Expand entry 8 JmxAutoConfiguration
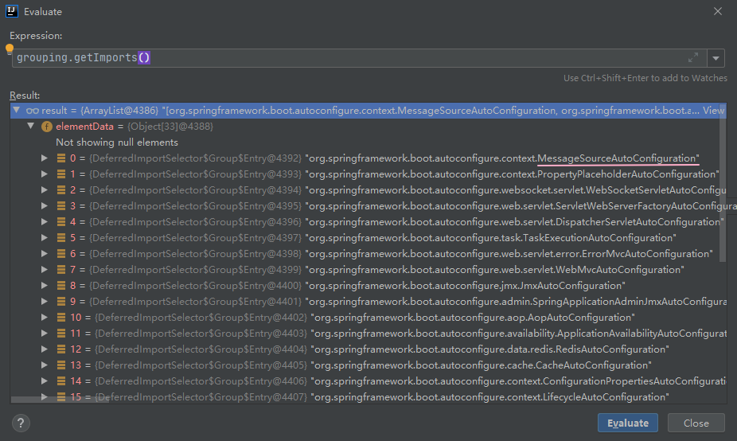The width and height of the screenshot is (737, 441). point(45,286)
